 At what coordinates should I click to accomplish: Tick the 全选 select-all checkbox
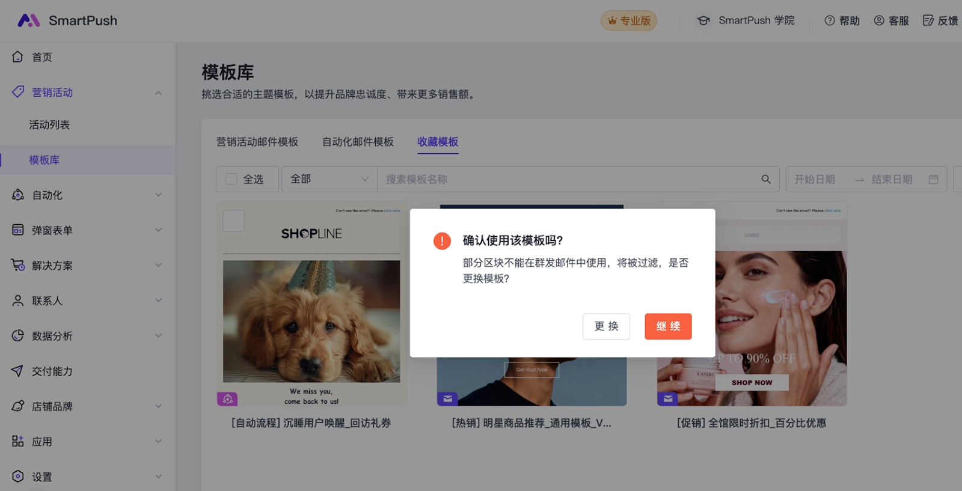(x=231, y=179)
